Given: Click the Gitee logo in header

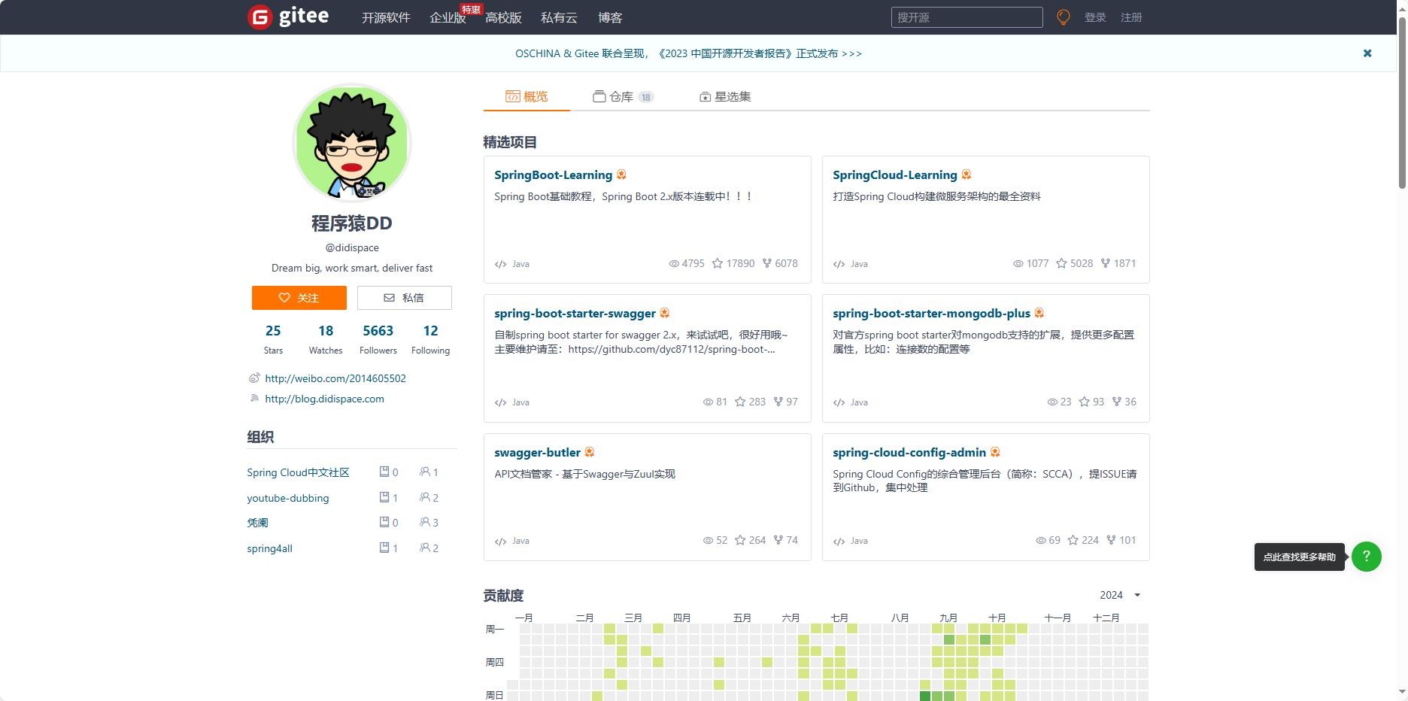Looking at the screenshot, I should click(288, 17).
